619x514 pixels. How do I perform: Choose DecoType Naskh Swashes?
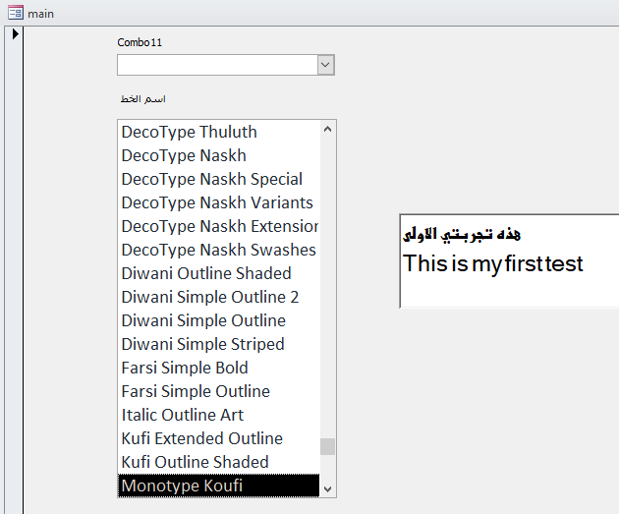pyautogui.click(x=219, y=250)
